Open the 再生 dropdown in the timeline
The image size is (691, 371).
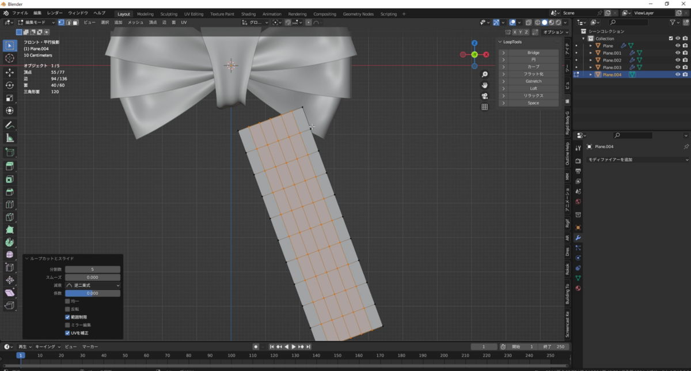click(x=25, y=347)
